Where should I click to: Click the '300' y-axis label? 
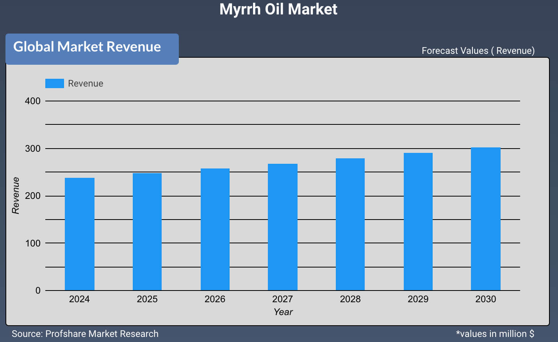(x=33, y=149)
